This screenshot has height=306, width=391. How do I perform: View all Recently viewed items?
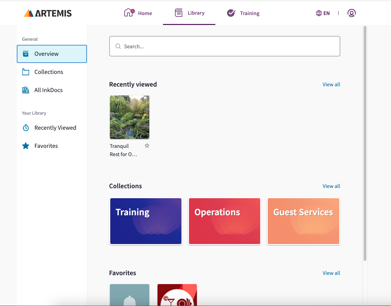pyautogui.click(x=331, y=85)
